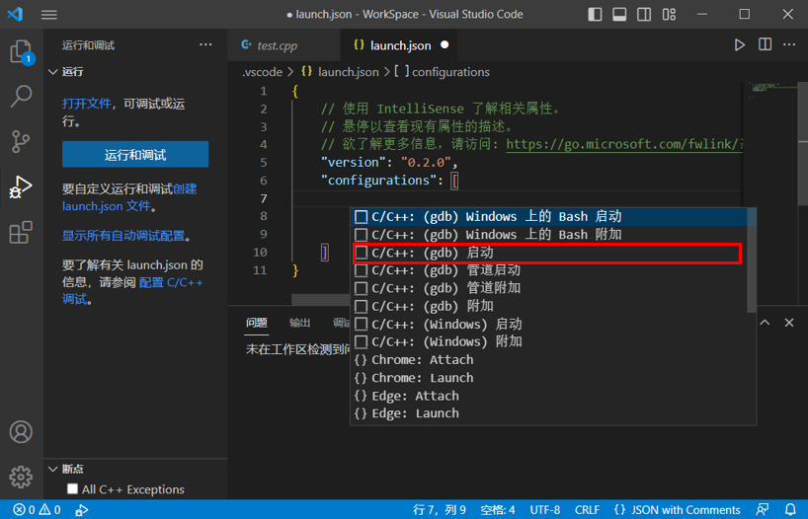Click 创建 launch.json 文件 link

(x=129, y=197)
